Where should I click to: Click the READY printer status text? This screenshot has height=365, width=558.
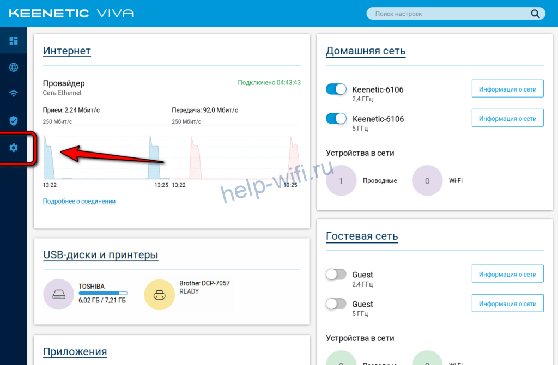point(189,291)
